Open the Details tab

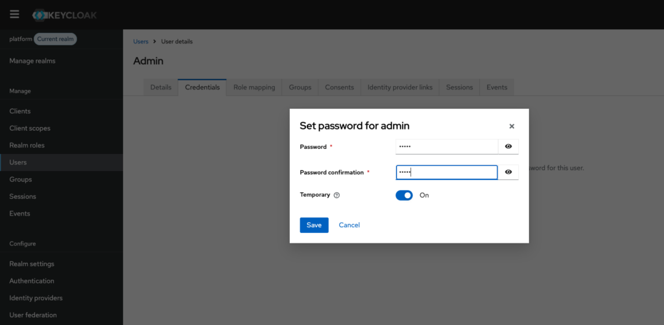click(161, 87)
